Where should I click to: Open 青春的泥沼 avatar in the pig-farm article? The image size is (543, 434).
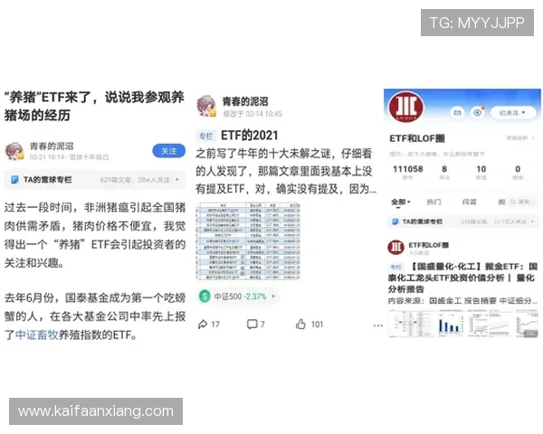14,151
